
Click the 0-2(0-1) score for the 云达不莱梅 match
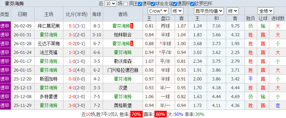(x=77, y=44)
